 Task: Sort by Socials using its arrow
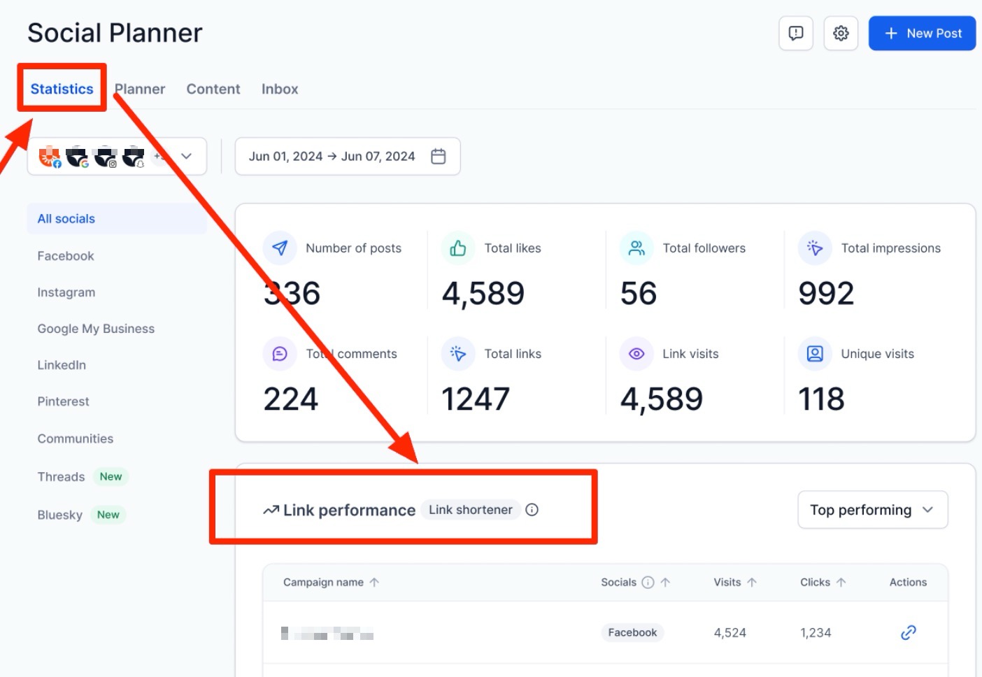[665, 582]
